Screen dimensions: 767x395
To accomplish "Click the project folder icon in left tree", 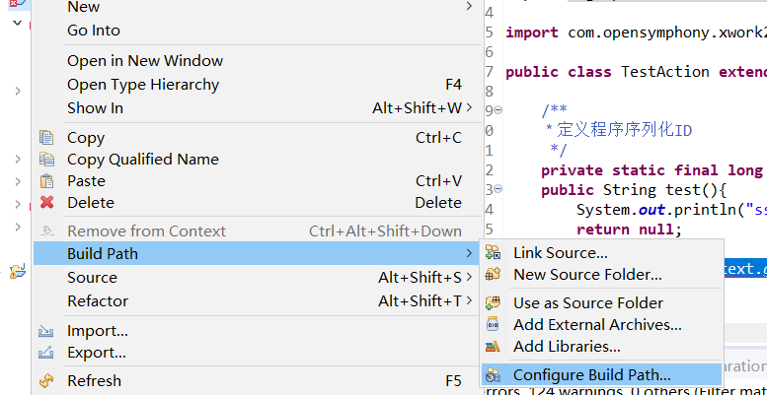I will tap(17, 271).
